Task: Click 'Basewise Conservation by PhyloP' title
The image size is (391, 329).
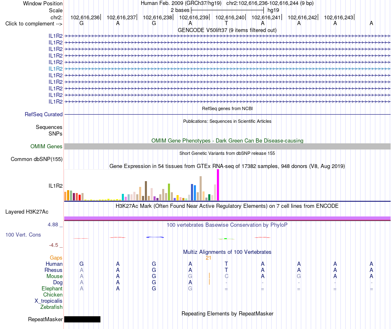Action: tap(227, 225)
